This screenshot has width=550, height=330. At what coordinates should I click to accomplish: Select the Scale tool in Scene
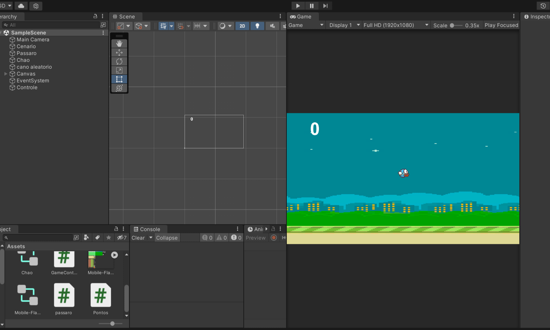click(x=119, y=70)
